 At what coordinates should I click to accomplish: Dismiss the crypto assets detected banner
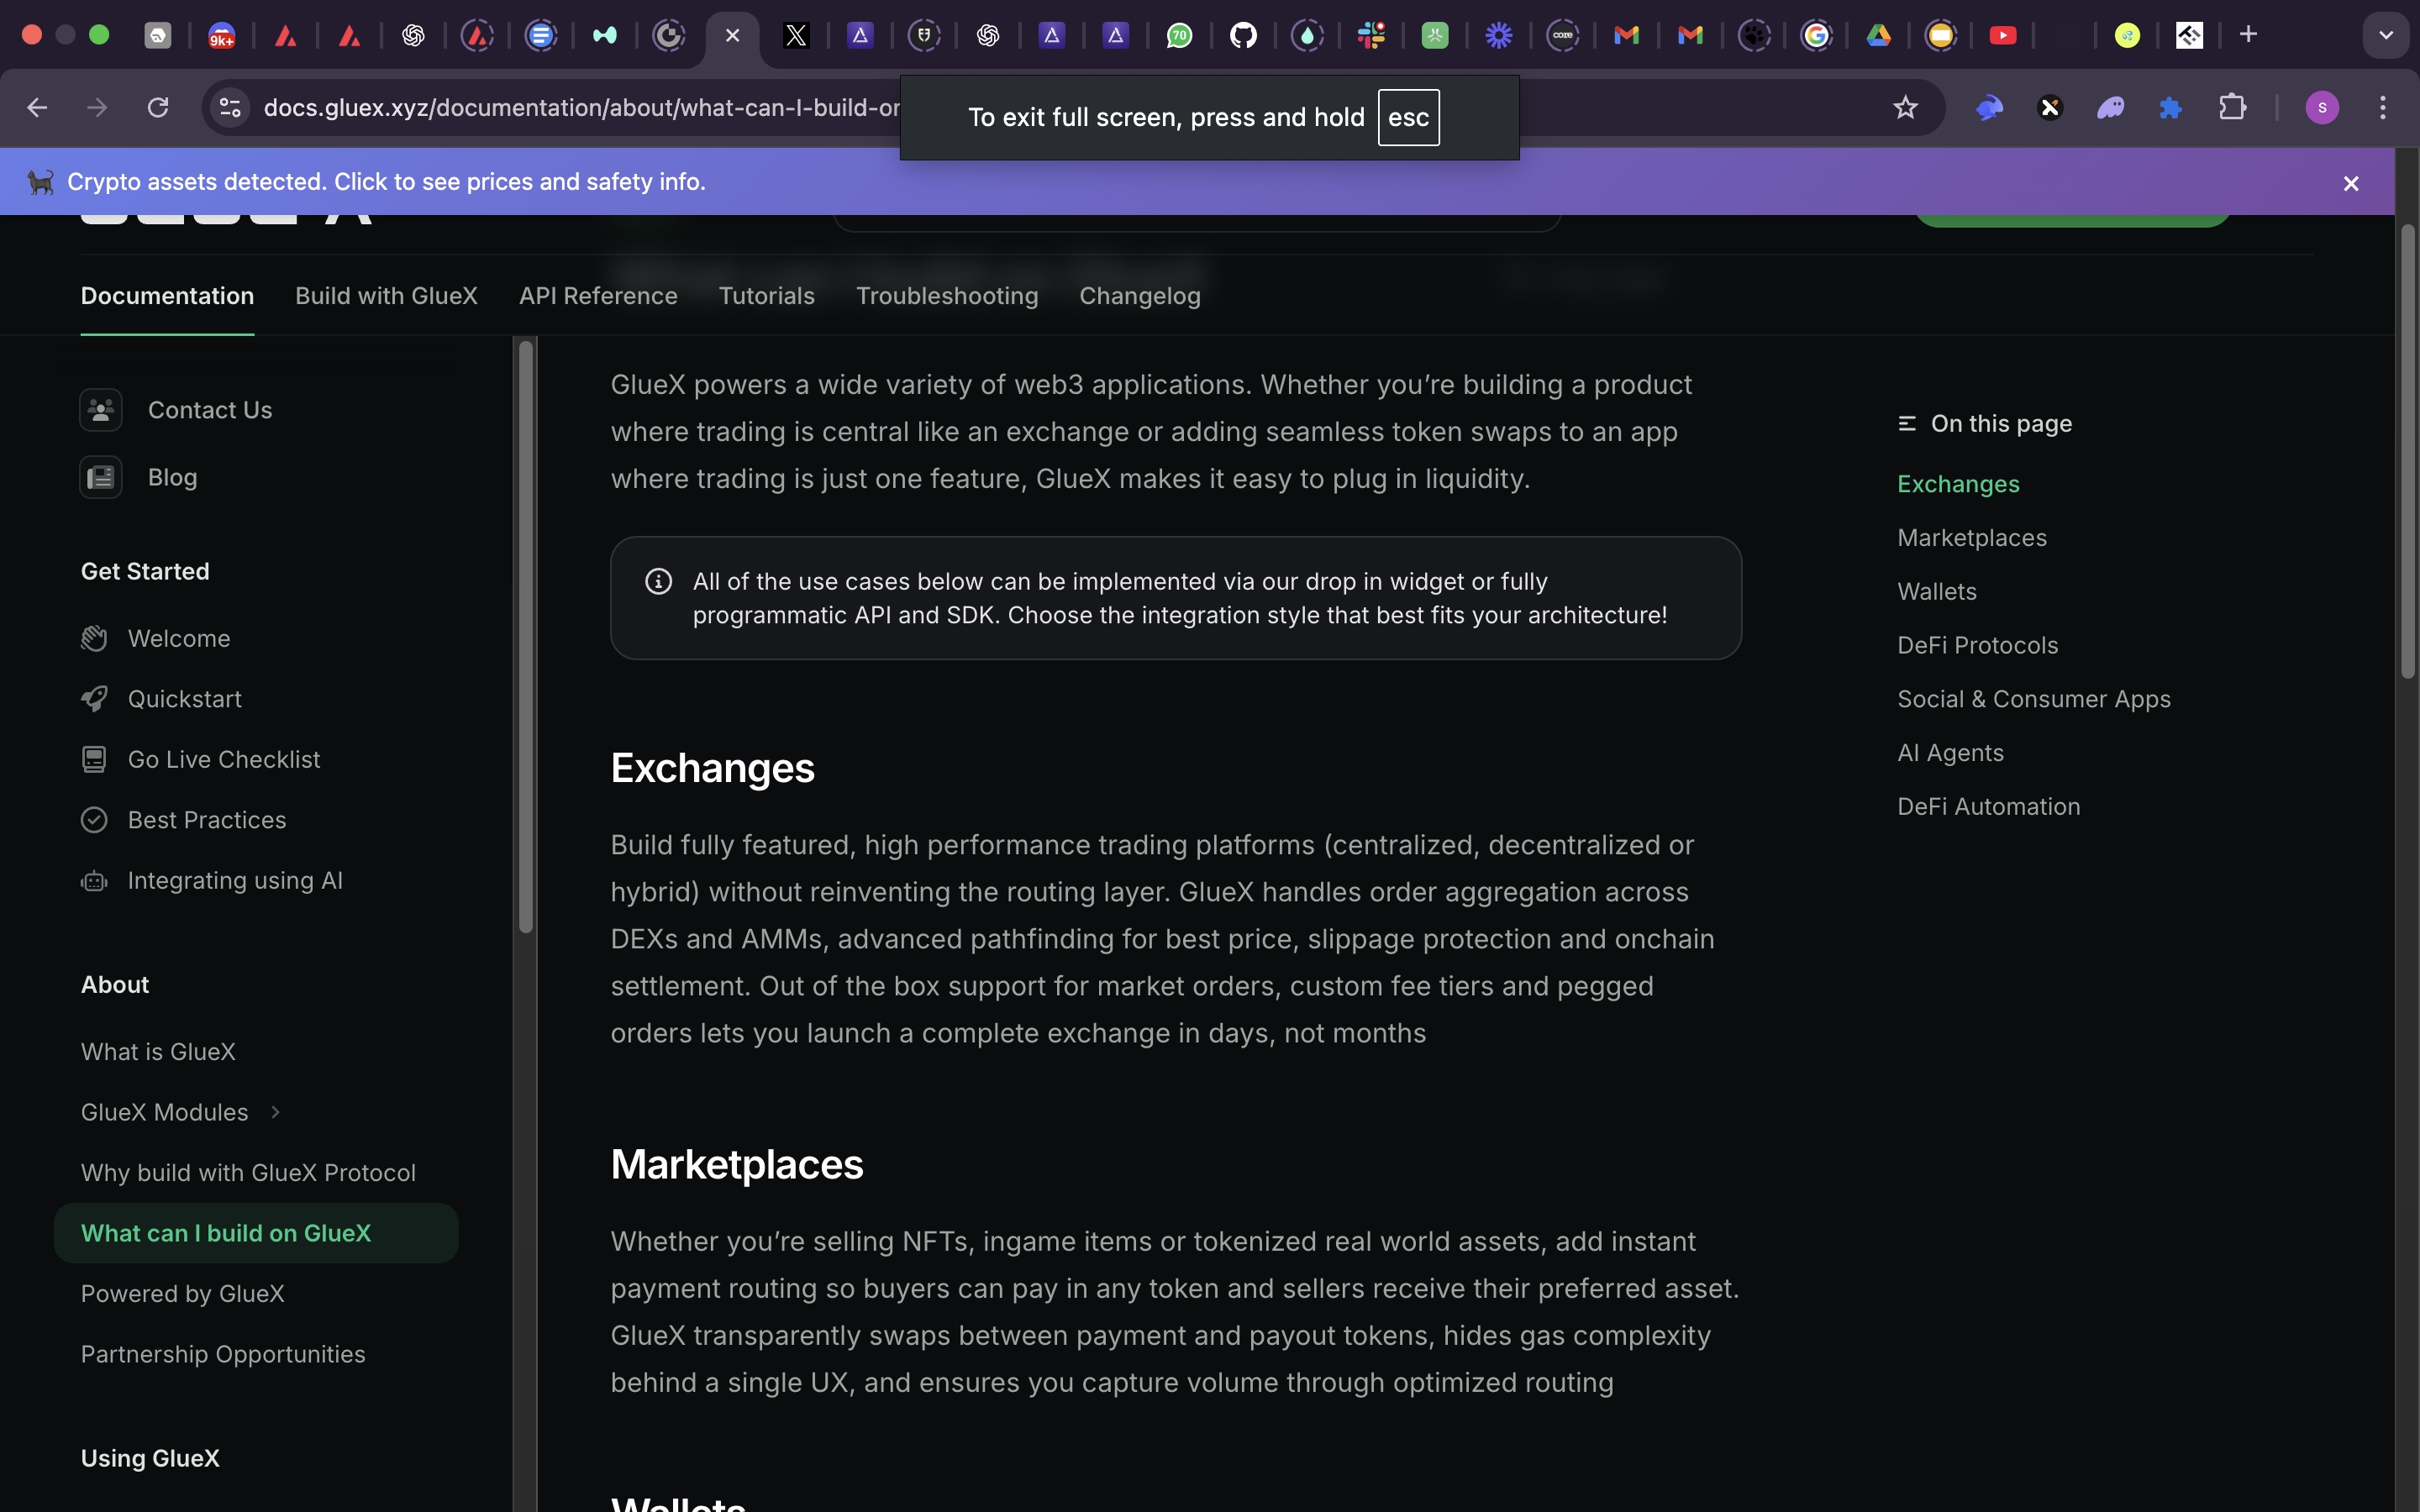2351,183
